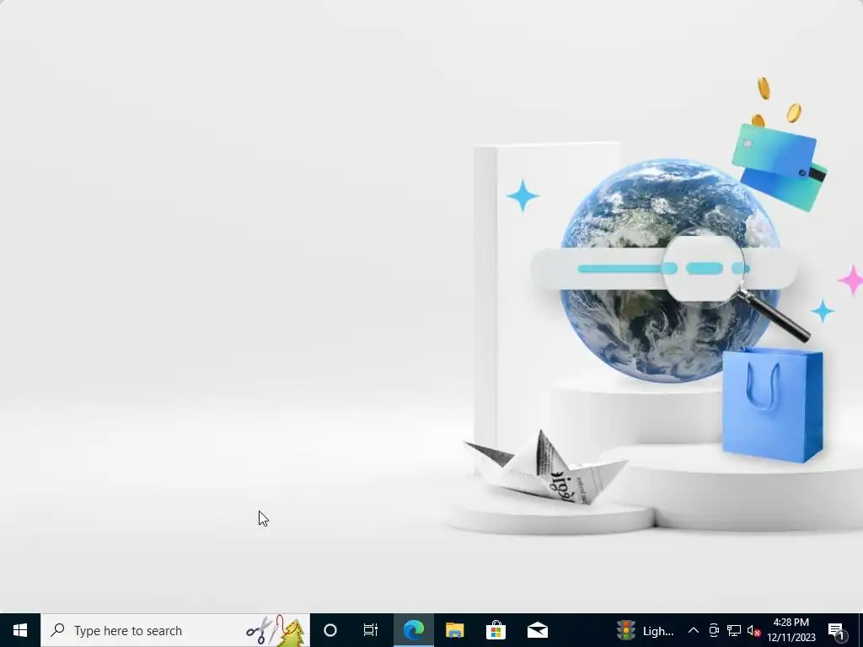Open the Action Center notifications icon

(837, 630)
